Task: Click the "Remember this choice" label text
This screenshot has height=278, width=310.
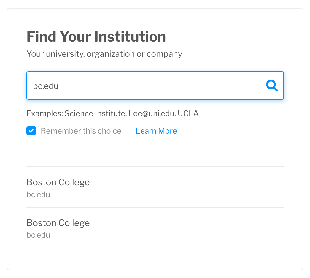Action: (x=81, y=131)
